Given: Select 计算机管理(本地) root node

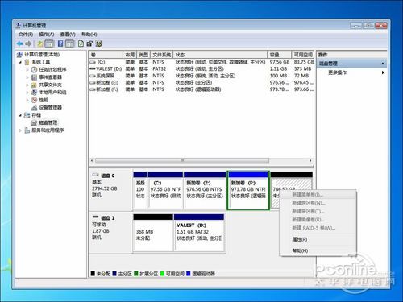Looking at the screenshot, I should point(42,55).
